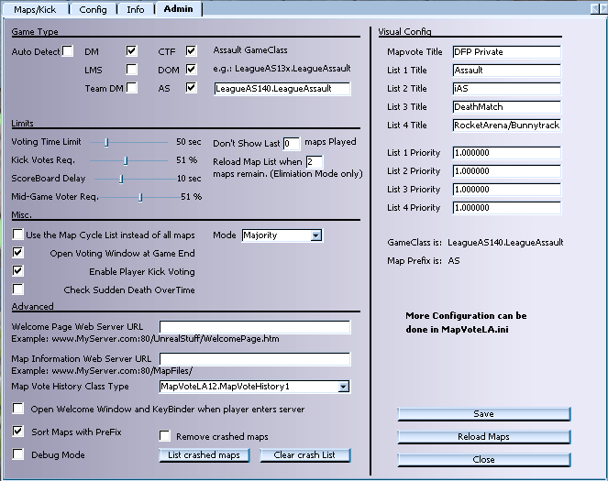Open the Map Vote History Class Type dropdown

[x=255, y=387]
